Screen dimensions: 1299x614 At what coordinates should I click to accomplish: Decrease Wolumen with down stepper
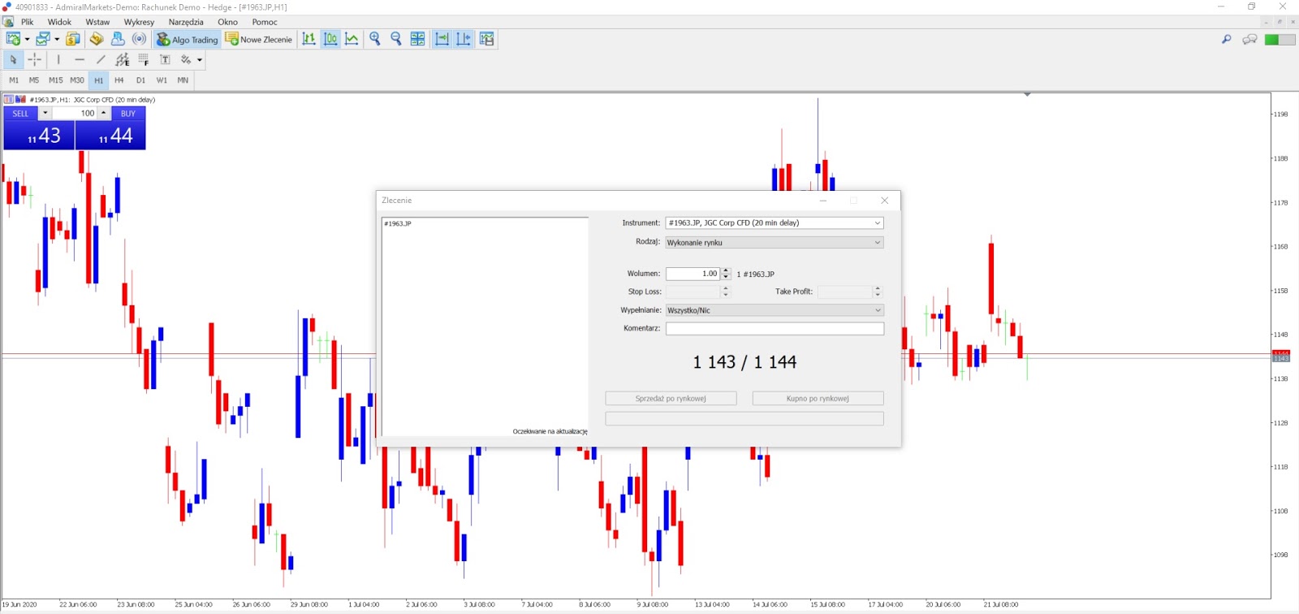726,277
